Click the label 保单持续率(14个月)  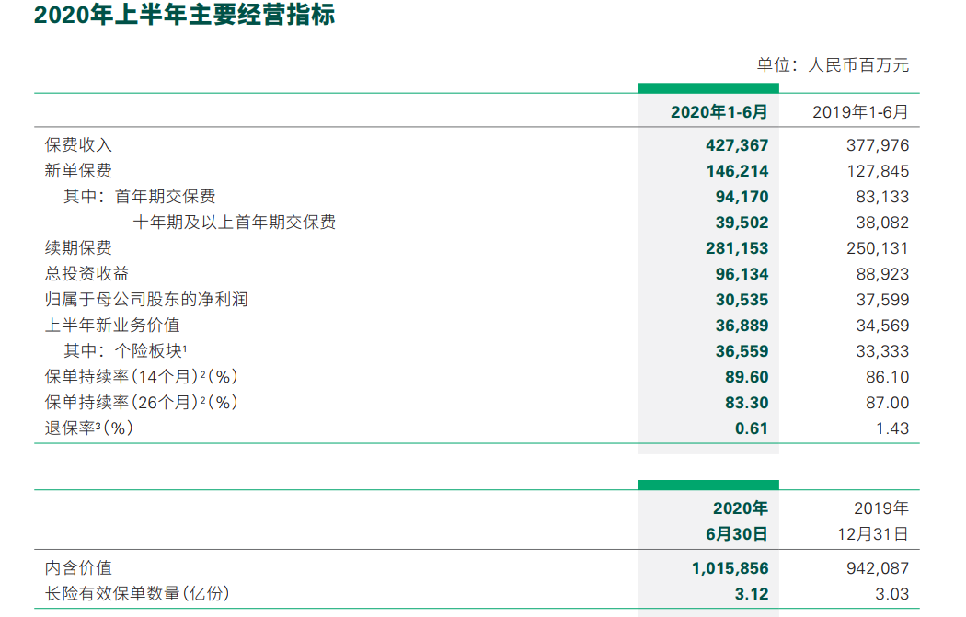141,377
